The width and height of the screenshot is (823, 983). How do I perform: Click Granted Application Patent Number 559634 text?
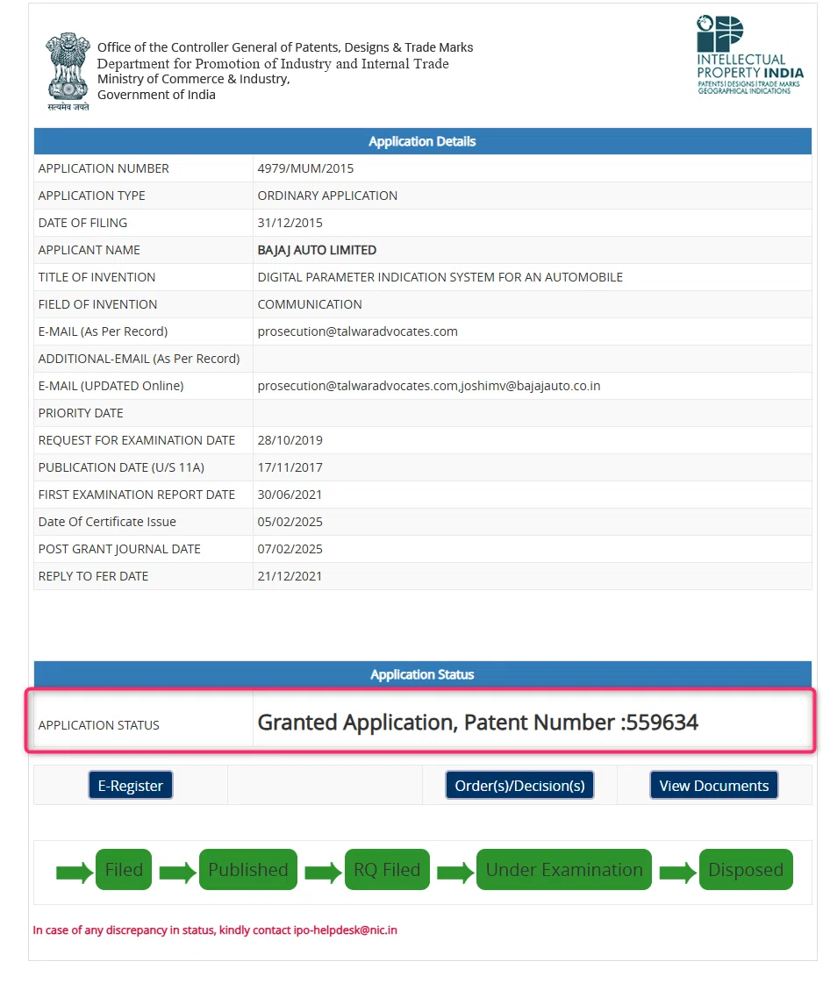[477, 723]
